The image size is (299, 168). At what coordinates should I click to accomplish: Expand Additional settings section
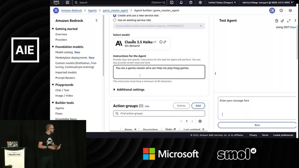click(x=129, y=90)
